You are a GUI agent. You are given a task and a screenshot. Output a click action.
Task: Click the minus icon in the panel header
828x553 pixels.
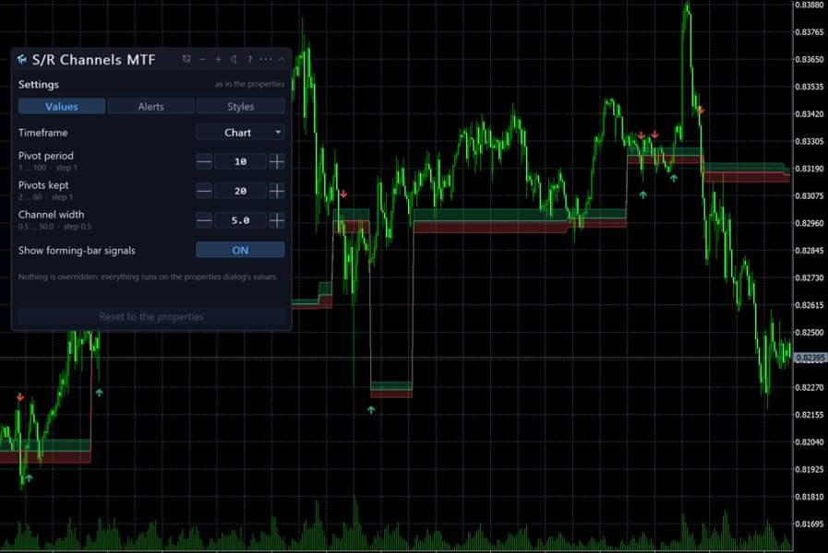pyautogui.click(x=202, y=60)
